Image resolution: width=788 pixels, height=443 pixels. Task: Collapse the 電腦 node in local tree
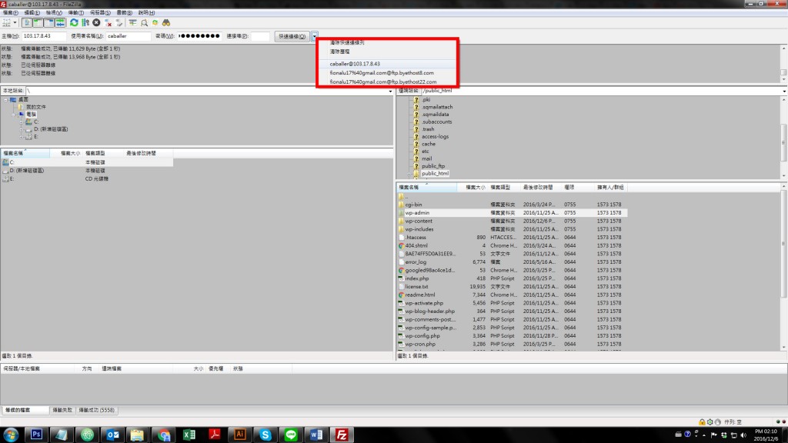pyautogui.click(x=14, y=115)
